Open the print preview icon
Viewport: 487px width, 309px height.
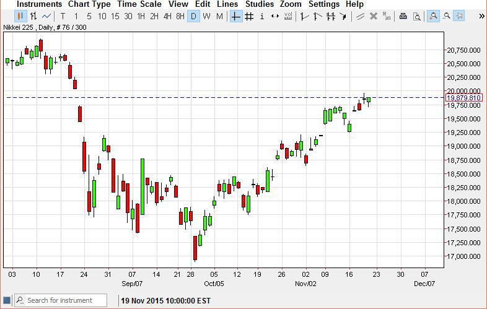(x=417, y=16)
